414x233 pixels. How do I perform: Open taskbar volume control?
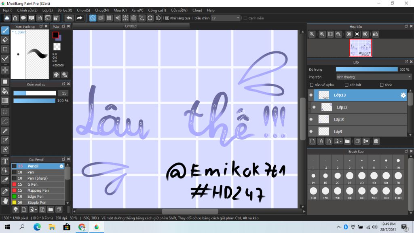(375, 227)
